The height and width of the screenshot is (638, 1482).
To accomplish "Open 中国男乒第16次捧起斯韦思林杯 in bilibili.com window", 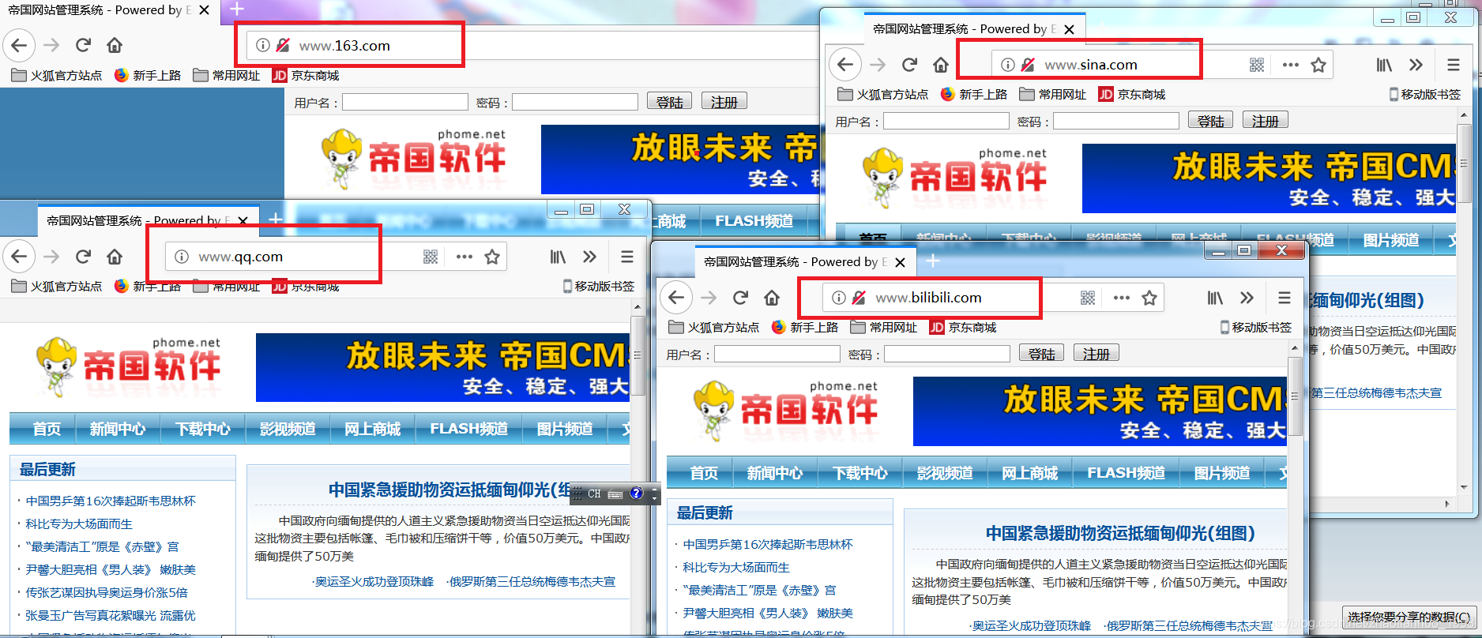I will click(768, 544).
